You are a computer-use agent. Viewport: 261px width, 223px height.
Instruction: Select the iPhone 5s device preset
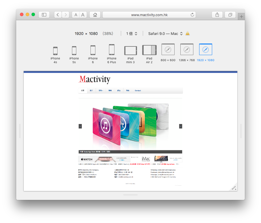(74, 55)
